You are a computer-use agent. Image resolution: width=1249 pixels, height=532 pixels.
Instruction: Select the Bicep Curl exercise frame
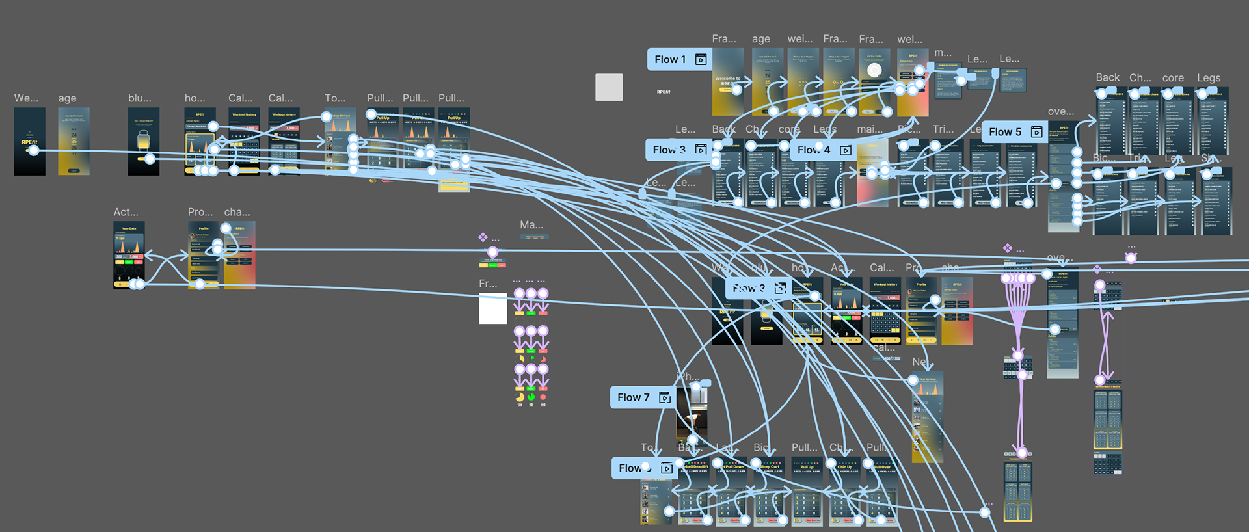click(770, 491)
